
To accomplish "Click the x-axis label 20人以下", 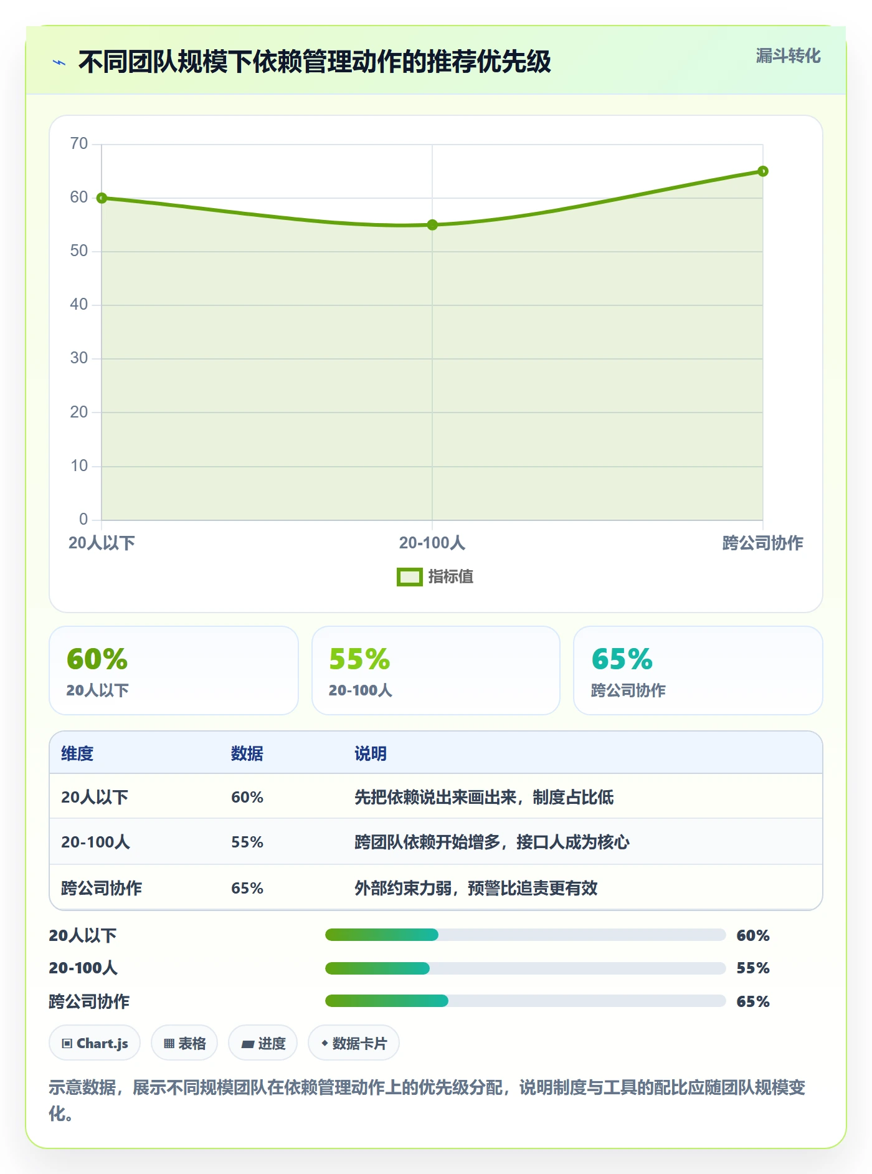I will 102,543.
